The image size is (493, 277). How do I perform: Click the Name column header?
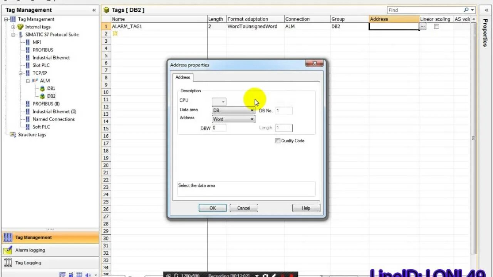(159, 19)
